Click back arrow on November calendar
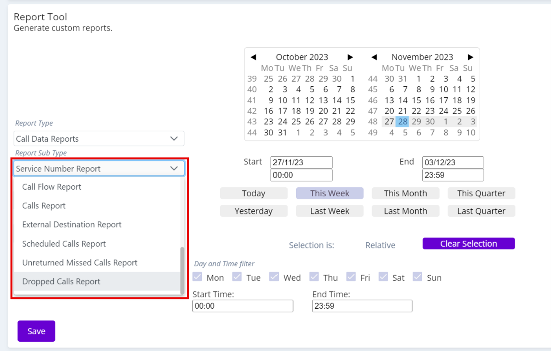The height and width of the screenshot is (351, 551). 374,57
